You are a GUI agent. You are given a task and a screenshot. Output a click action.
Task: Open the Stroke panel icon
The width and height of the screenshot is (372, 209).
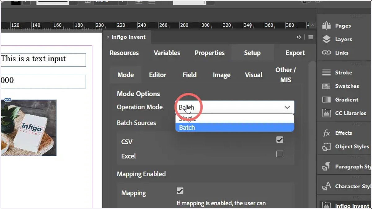[326, 72]
